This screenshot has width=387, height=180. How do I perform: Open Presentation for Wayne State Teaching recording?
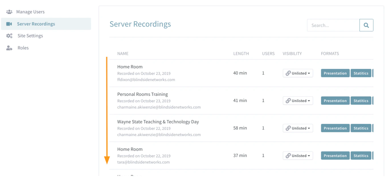point(335,128)
